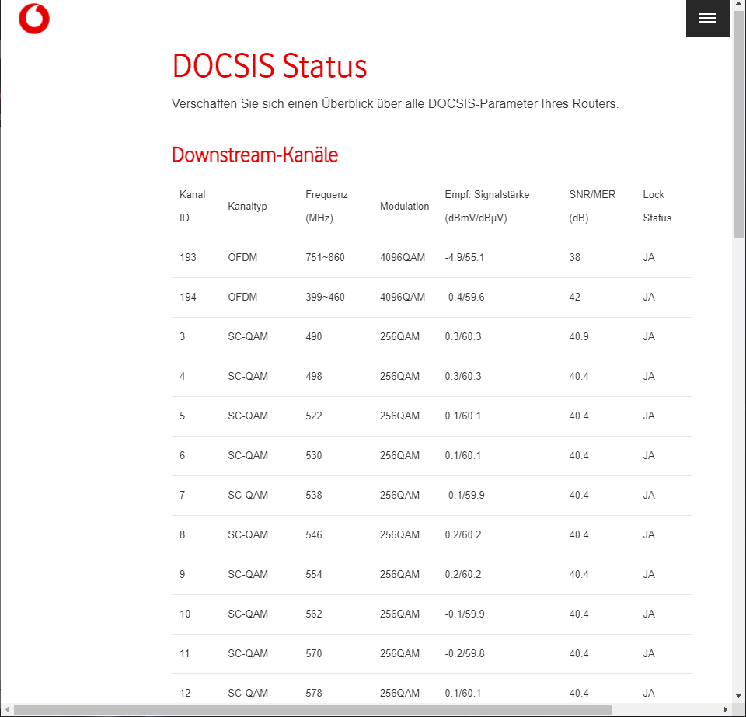The height and width of the screenshot is (717, 746).
Task: Click the Frequenz (MHz) column header
Action: (x=326, y=206)
